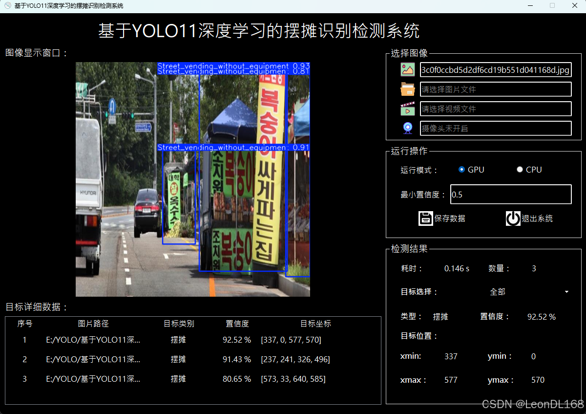The height and width of the screenshot is (414, 586).
Task: Click the power exit icon
Action: (x=513, y=218)
